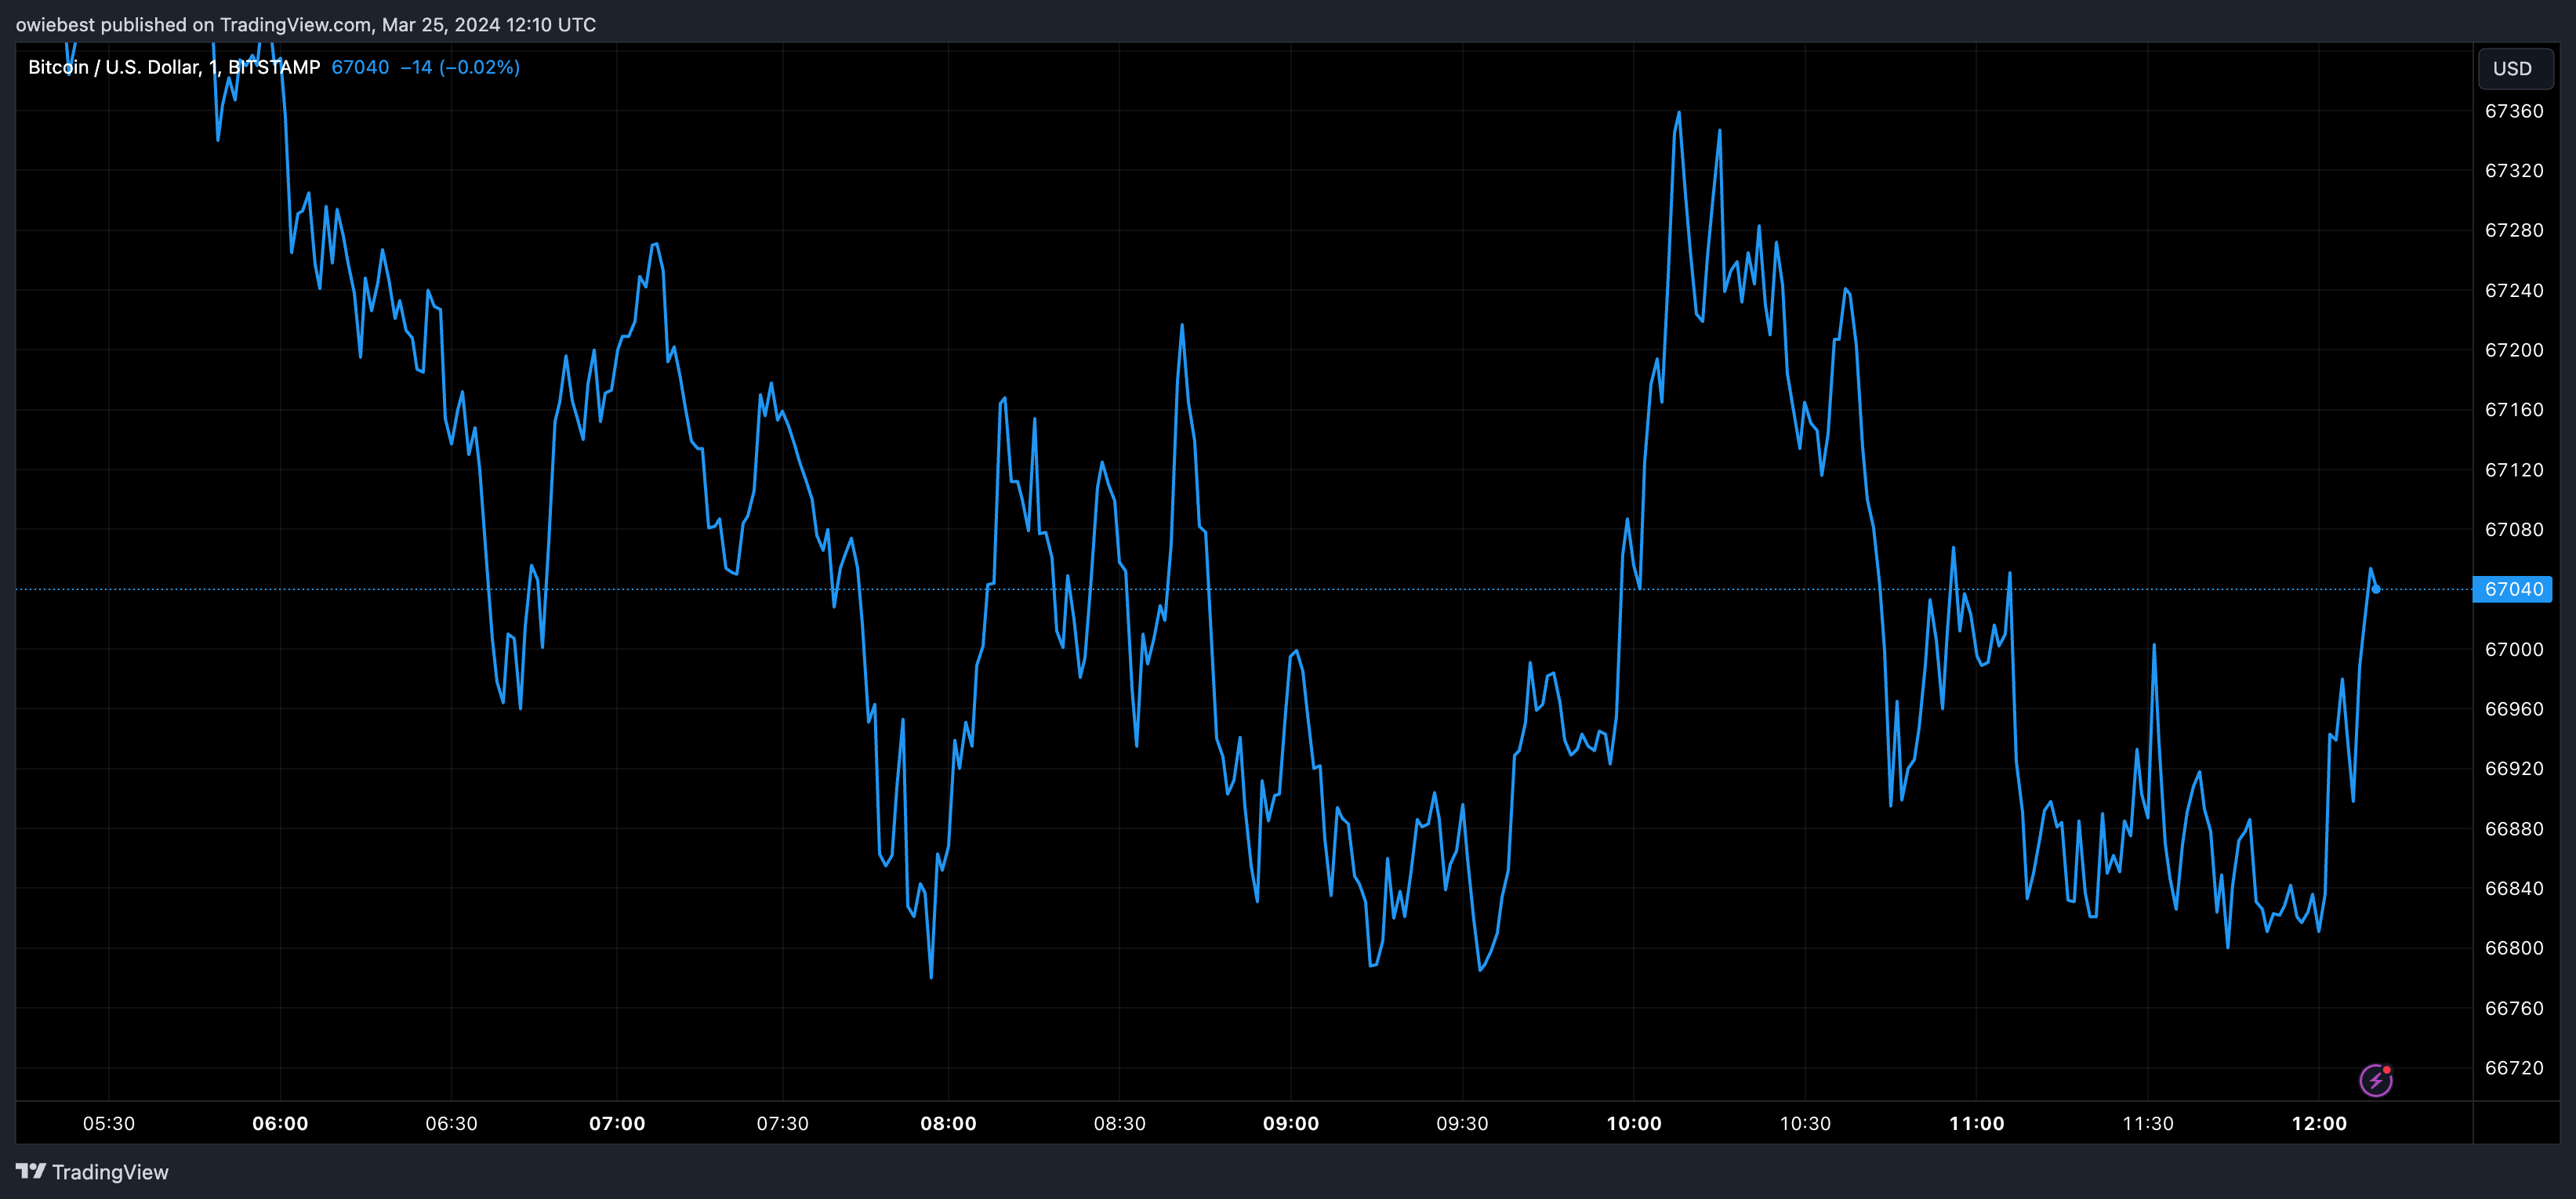The width and height of the screenshot is (2576, 1199).
Task: Click the 67120 price axis label
Action: tap(2514, 470)
